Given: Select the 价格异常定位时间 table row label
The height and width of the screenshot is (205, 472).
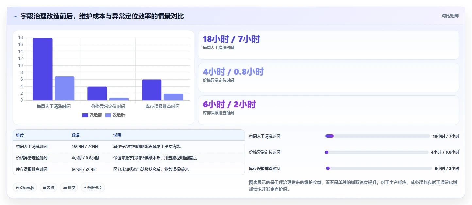Looking at the screenshot, I should (32, 158).
